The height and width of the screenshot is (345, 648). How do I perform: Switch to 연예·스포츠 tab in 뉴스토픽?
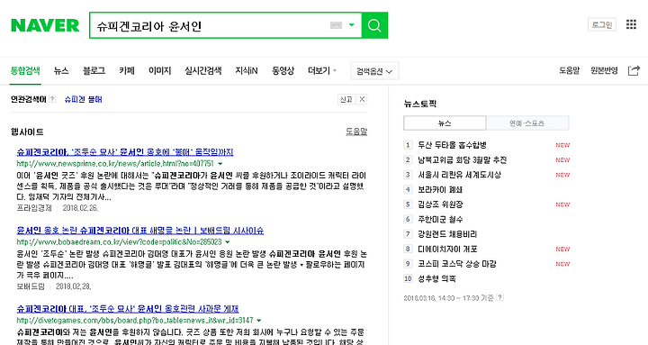[x=526, y=123]
